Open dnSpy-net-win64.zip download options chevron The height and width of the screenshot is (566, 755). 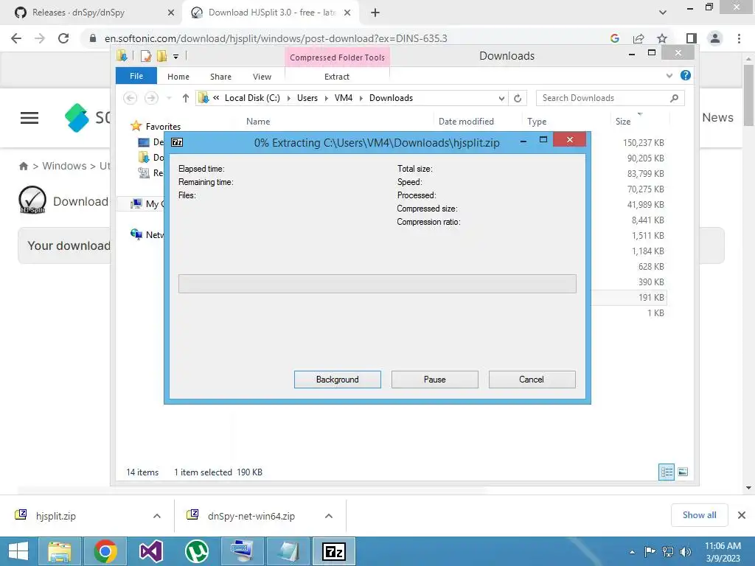pos(329,516)
